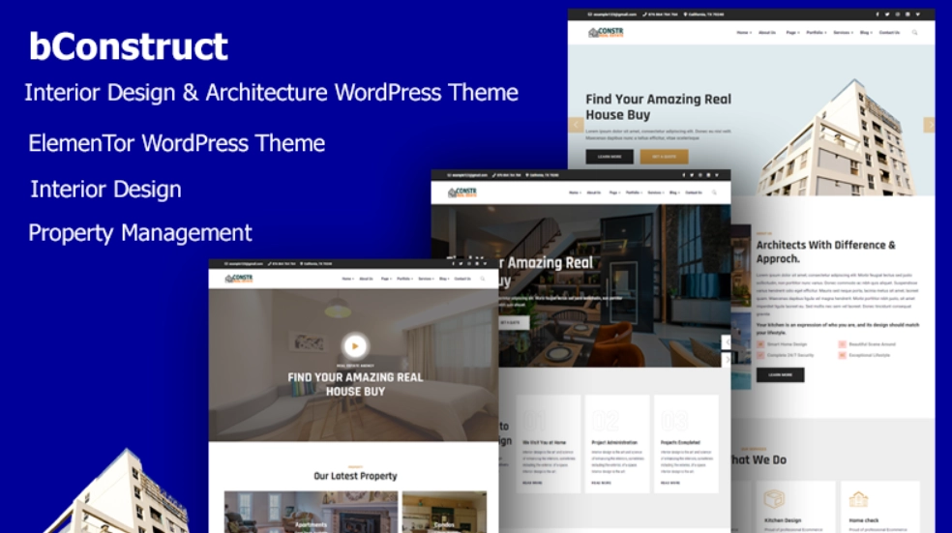Open About Us in bedroom mockup menu
Image resolution: width=952 pixels, height=533 pixels.
[366, 279]
